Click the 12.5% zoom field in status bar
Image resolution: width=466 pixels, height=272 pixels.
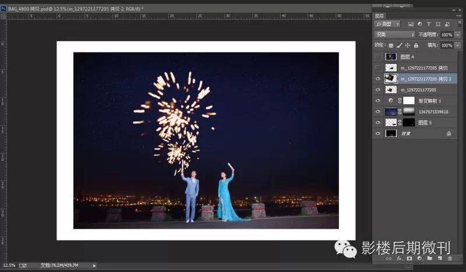pyautogui.click(x=9, y=266)
